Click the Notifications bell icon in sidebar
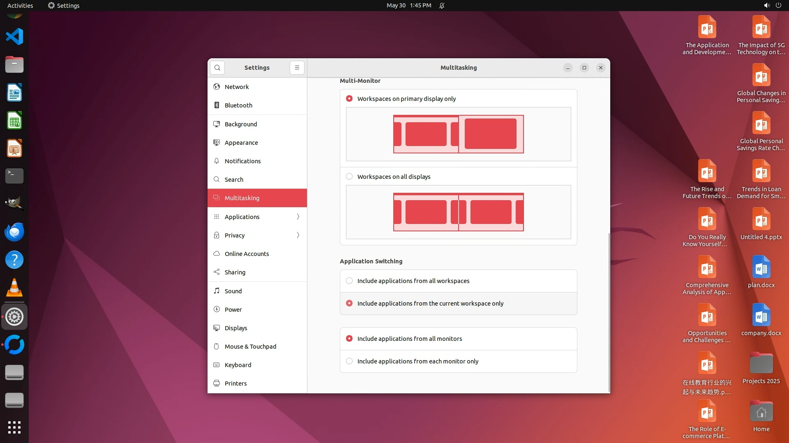Screen dimensions: 789x443 (x=217, y=161)
